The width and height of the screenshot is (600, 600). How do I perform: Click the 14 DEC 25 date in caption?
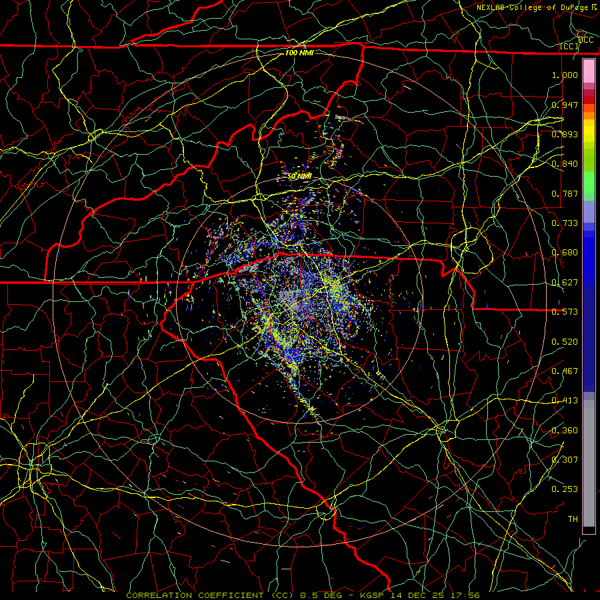[x=417, y=595]
